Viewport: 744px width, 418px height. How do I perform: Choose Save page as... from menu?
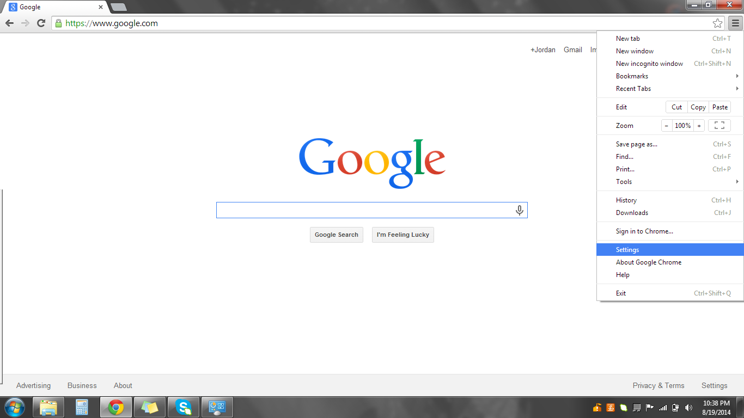click(x=670, y=144)
